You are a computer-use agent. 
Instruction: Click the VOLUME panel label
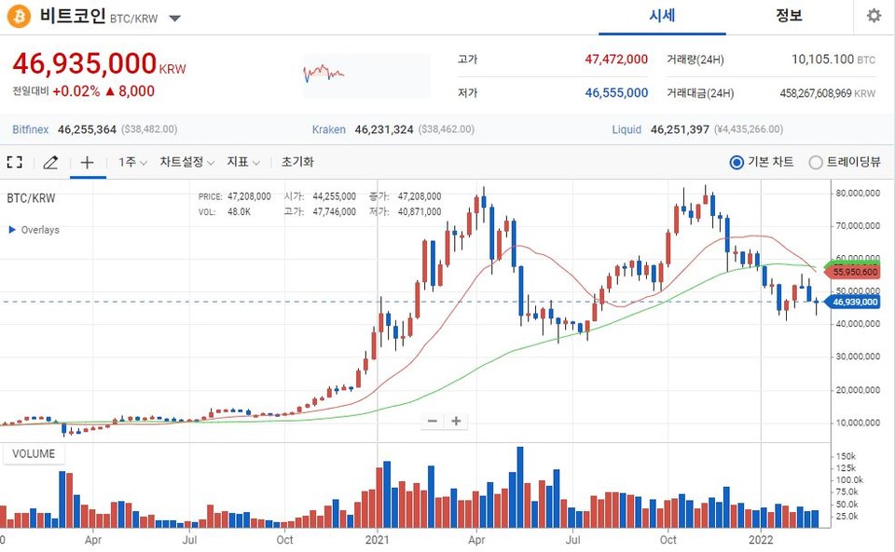click(x=34, y=454)
